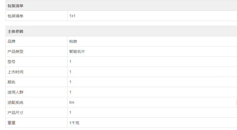237x130 pixels.
Task: Click the 1x1 packing list value
Action: [72, 16]
